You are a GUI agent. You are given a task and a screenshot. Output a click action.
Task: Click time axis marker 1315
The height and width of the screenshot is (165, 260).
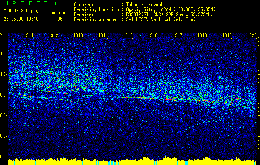click(x=128, y=35)
